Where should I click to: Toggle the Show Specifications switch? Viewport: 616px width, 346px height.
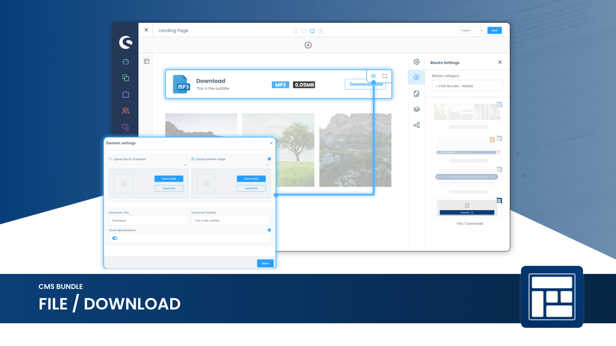(x=115, y=238)
